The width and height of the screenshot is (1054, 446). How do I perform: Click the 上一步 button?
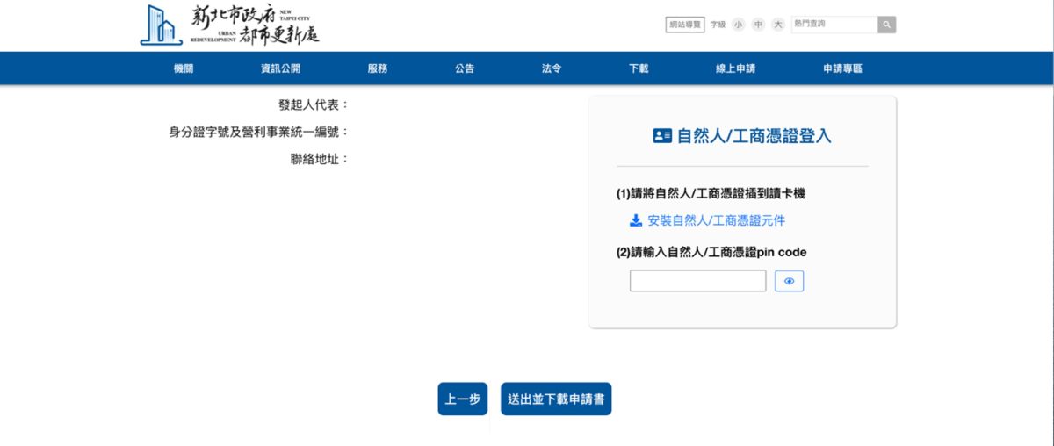click(462, 399)
